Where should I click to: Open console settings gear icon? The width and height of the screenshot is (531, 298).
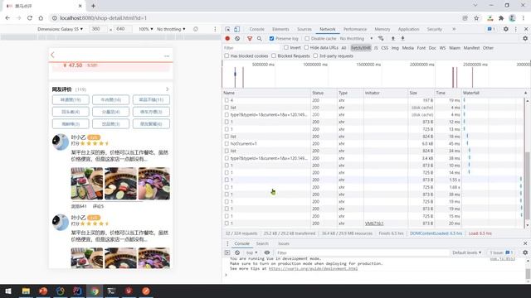(x=525, y=252)
